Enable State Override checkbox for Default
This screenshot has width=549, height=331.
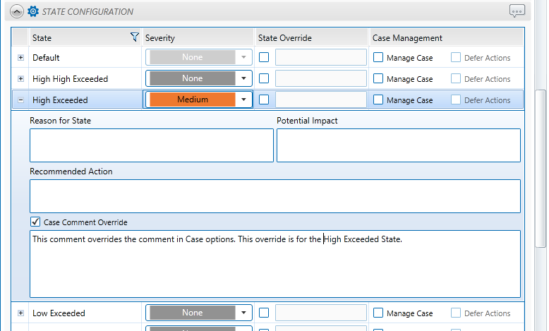(x=264, y=57)
